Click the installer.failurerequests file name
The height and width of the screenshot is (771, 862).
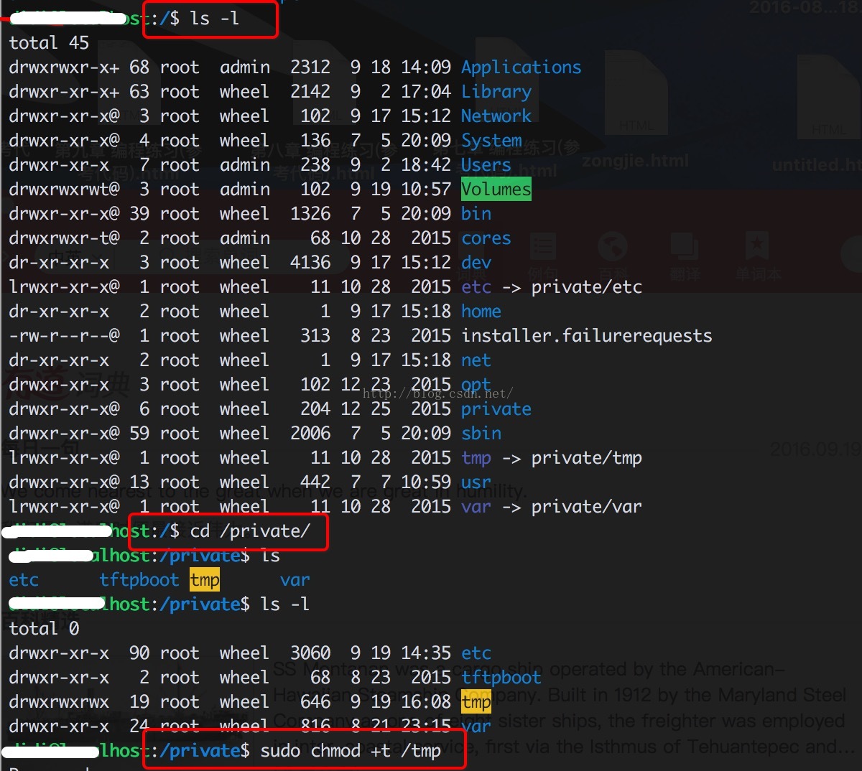pos(586,336)
